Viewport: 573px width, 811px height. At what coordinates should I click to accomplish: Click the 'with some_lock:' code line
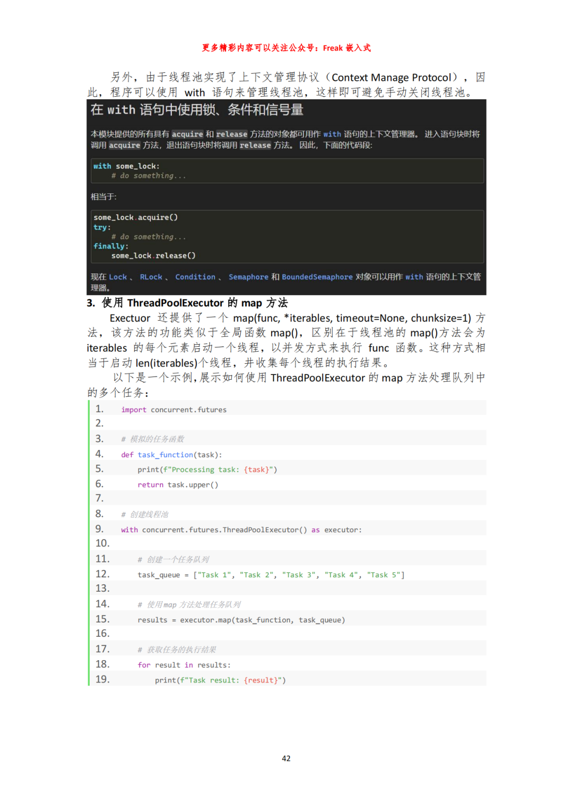(126, 166)
